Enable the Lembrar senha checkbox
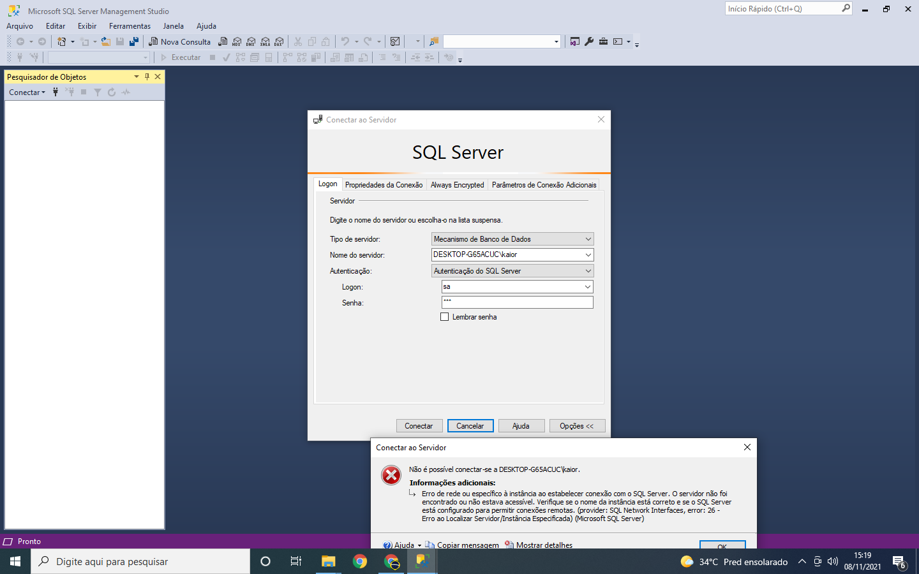This screenshot has width=919, height=574. pyautogui.click(x=445, y=317)
